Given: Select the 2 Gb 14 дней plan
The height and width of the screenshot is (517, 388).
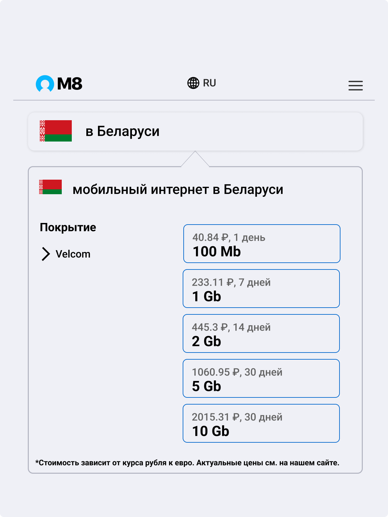Looking at the screenshot, I should click(261, 333).
